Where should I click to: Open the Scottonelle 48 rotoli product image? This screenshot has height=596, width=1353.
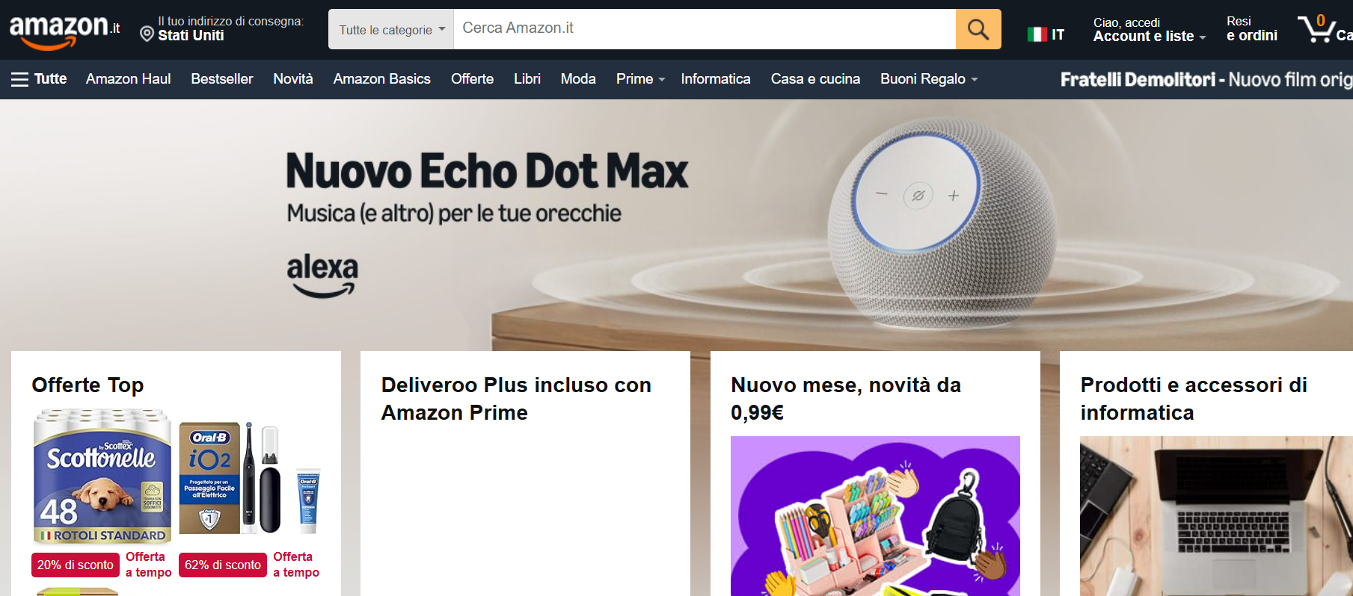pyautogui.click(x=102, y=477)
